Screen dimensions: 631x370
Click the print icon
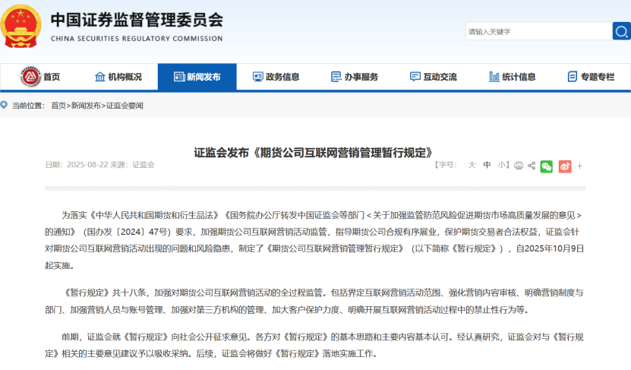click(519, 166)
